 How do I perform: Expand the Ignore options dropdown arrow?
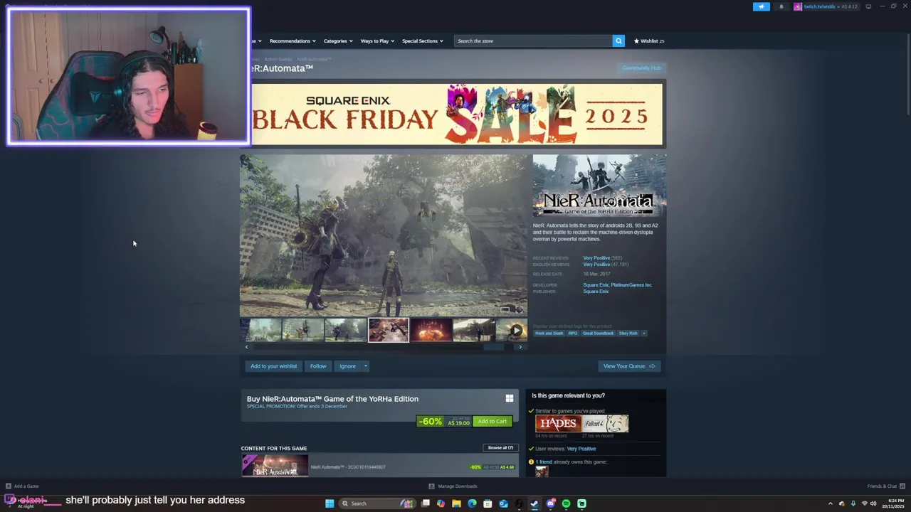(366, 366)
